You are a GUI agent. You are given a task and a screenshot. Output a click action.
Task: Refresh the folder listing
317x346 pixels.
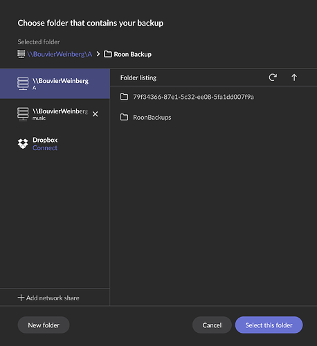pyautogui.click(x=273, y=78)
